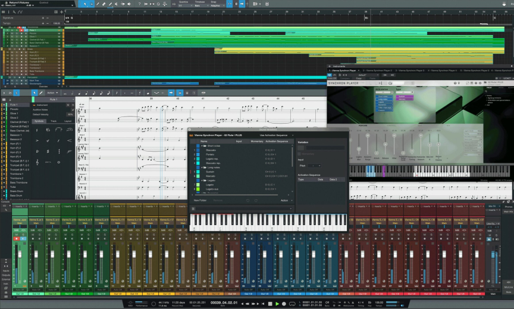Click the green Play button in transport

point(277,304)
